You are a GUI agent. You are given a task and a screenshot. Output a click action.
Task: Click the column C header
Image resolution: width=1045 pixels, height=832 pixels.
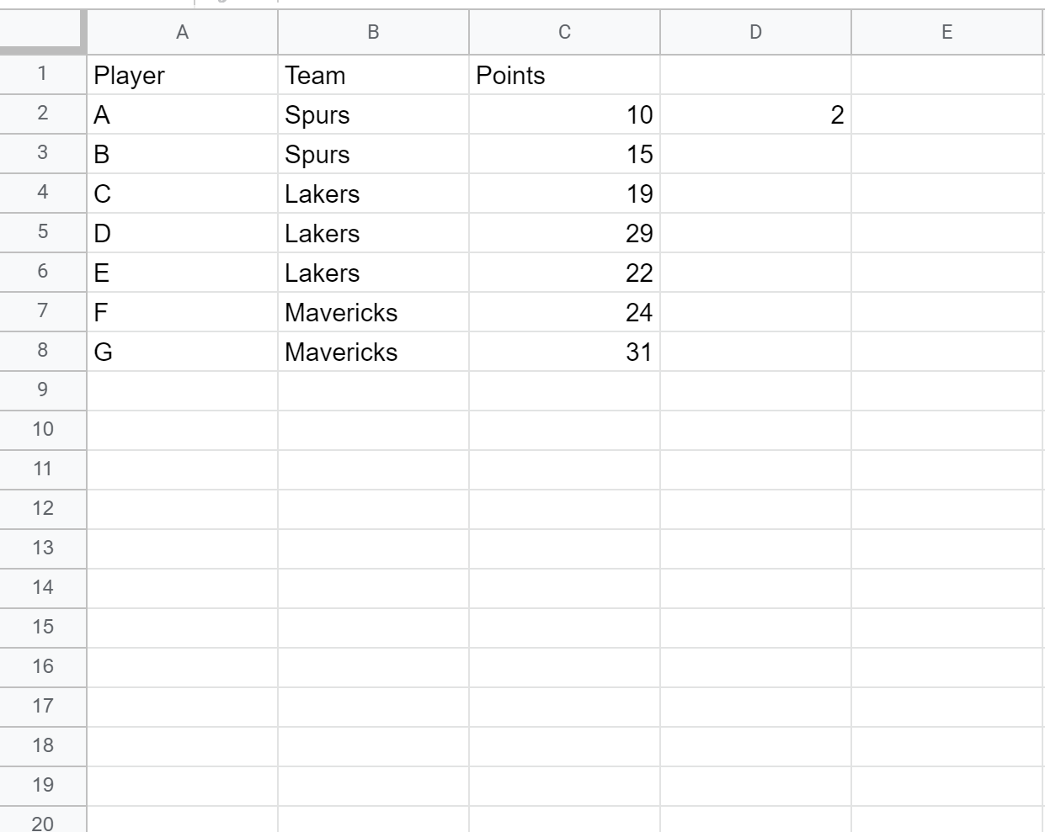(x=564, y=33)
